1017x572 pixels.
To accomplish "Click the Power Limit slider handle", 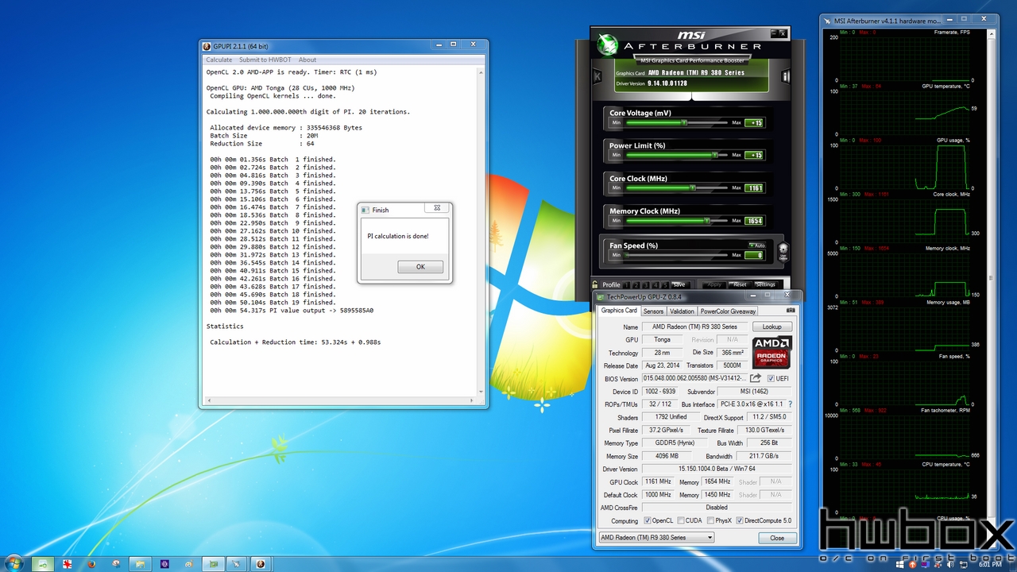I will click(x=715, y=155).
